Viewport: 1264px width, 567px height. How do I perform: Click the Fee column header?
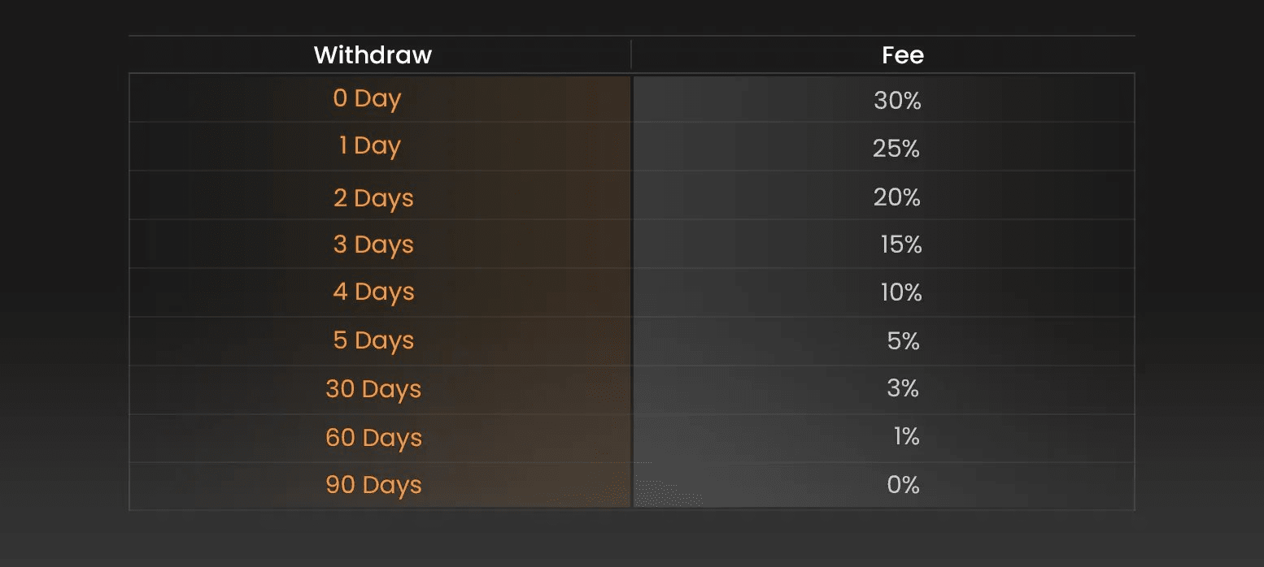[x=903, y=54]
